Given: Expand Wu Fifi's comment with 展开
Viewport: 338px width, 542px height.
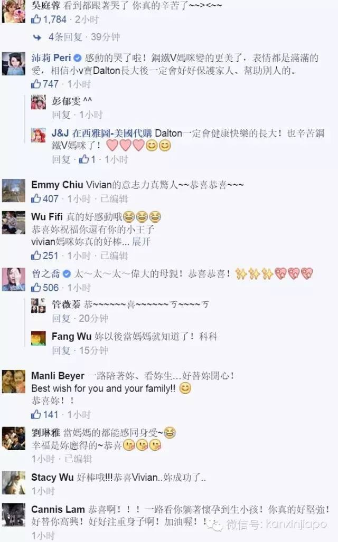Looking at the screenshot, I should click(x=141, y=242).
